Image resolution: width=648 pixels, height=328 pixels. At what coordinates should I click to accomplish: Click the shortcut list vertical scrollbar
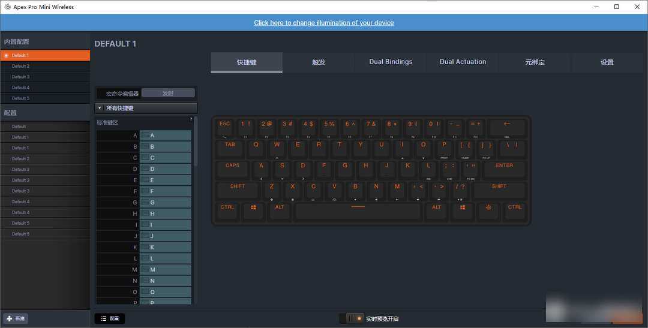click(196, 141)
